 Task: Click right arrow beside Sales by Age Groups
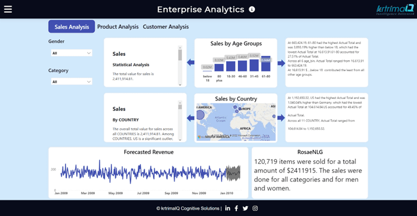(281, 63)
